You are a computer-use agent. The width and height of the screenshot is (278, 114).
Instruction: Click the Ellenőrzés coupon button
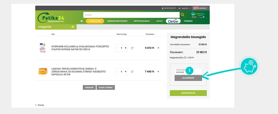tap(188, 78)
